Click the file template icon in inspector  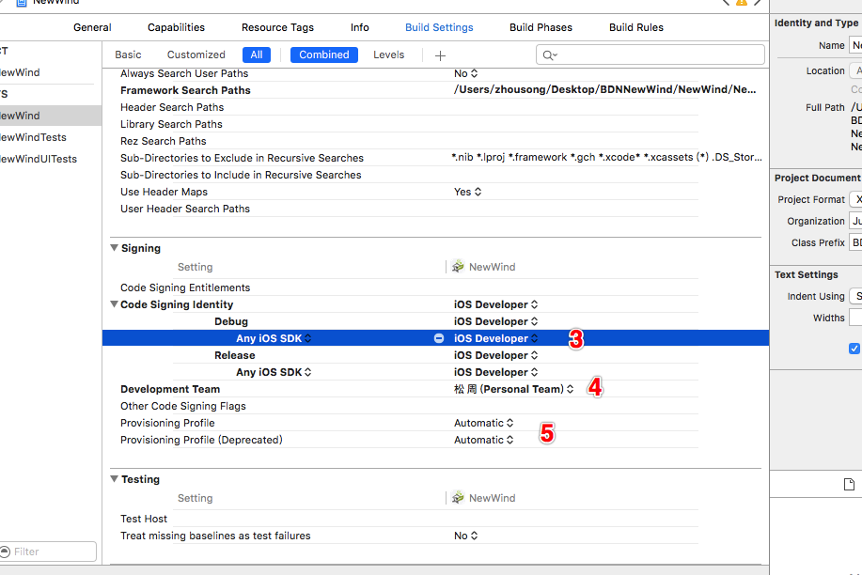point(850,484)
